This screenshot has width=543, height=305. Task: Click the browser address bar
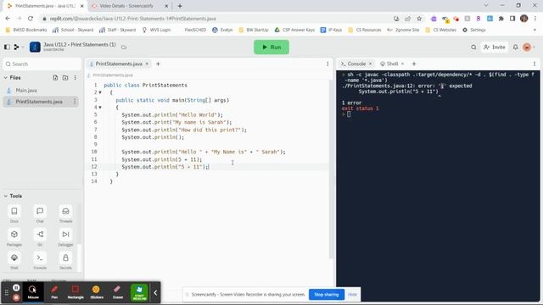(x=215, y=19)
